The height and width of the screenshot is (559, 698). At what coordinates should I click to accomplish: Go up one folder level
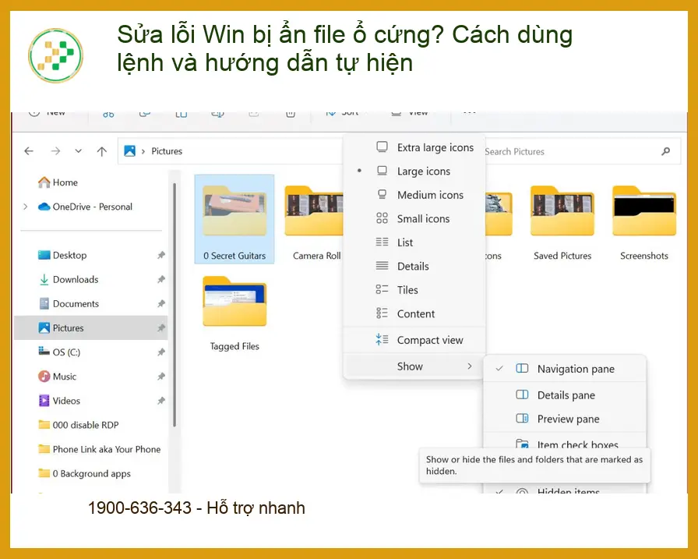pyautogui.click(x=102, y=151)
